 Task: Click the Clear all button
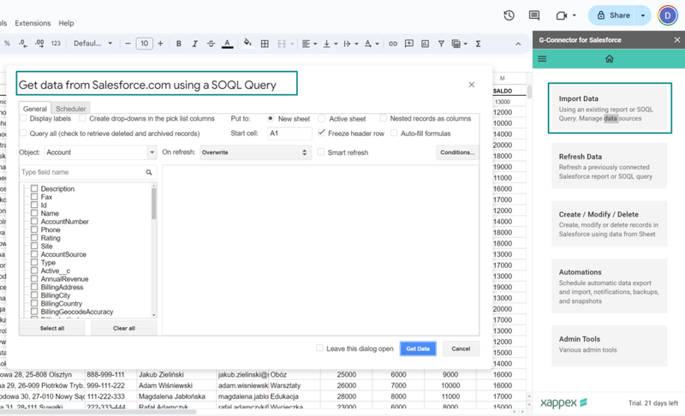click(x=124, y=328)
